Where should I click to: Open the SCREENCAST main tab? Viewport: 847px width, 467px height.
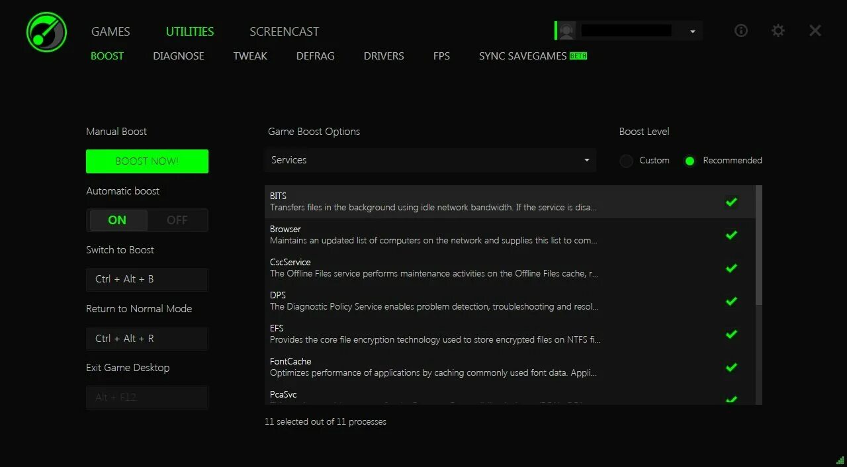coord(284,32)
